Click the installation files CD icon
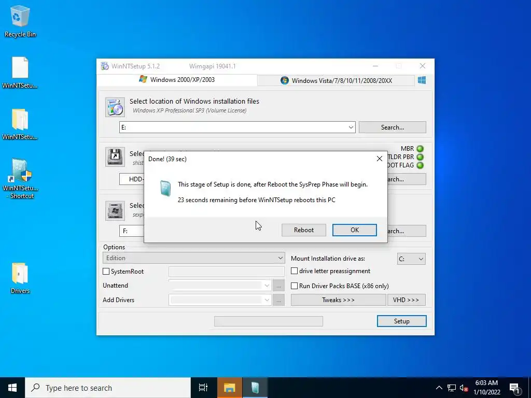The image size is (531, 398). [x=115, y=107]
